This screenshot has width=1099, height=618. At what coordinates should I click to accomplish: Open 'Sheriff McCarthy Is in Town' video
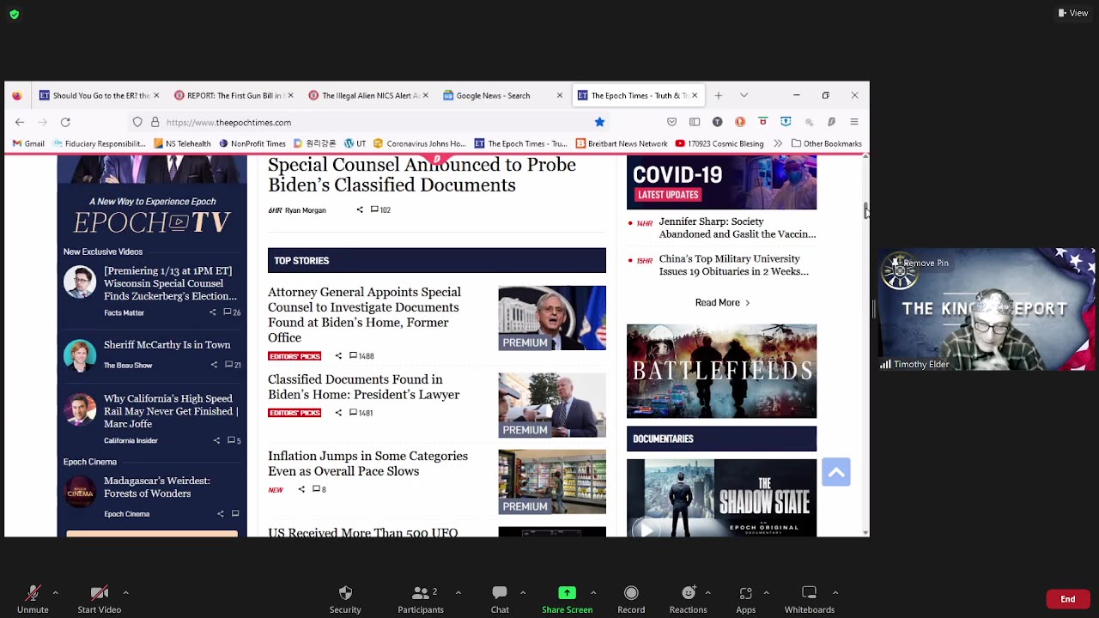tap(167, 345)
